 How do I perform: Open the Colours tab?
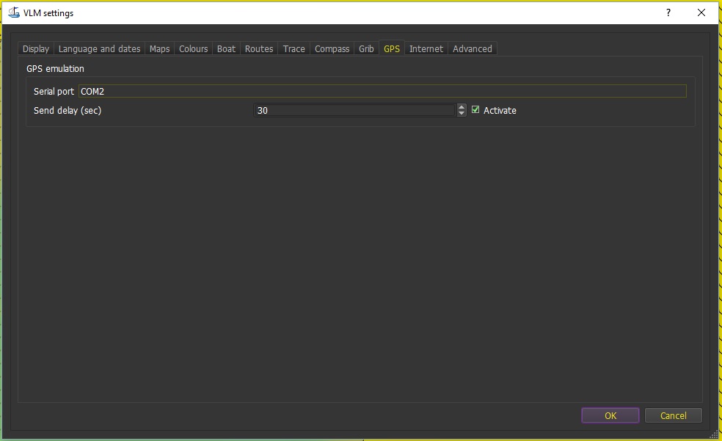point(194,48)
